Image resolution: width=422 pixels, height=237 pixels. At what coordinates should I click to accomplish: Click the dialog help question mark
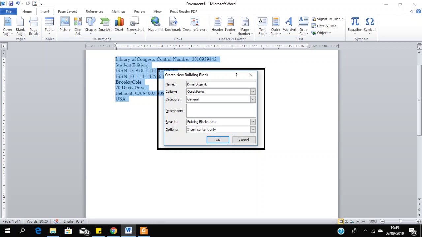tap(236, 75)
